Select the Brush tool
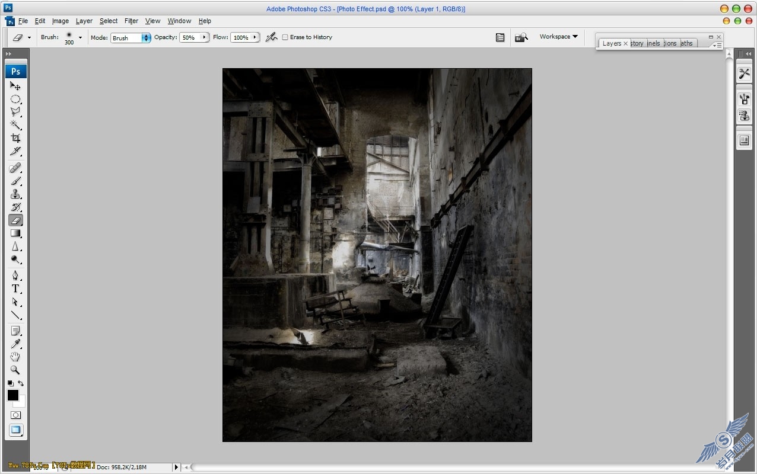Image resolution: width=757 pixels, height=474 pixels. pos(15,181)
